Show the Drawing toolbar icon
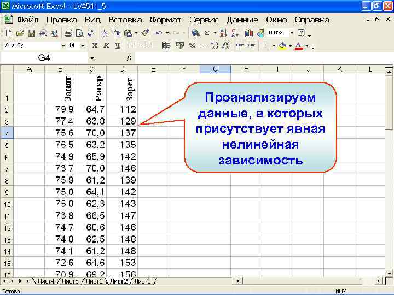The height and width of the screenshot is (295, 394). (x=260, y=33)
